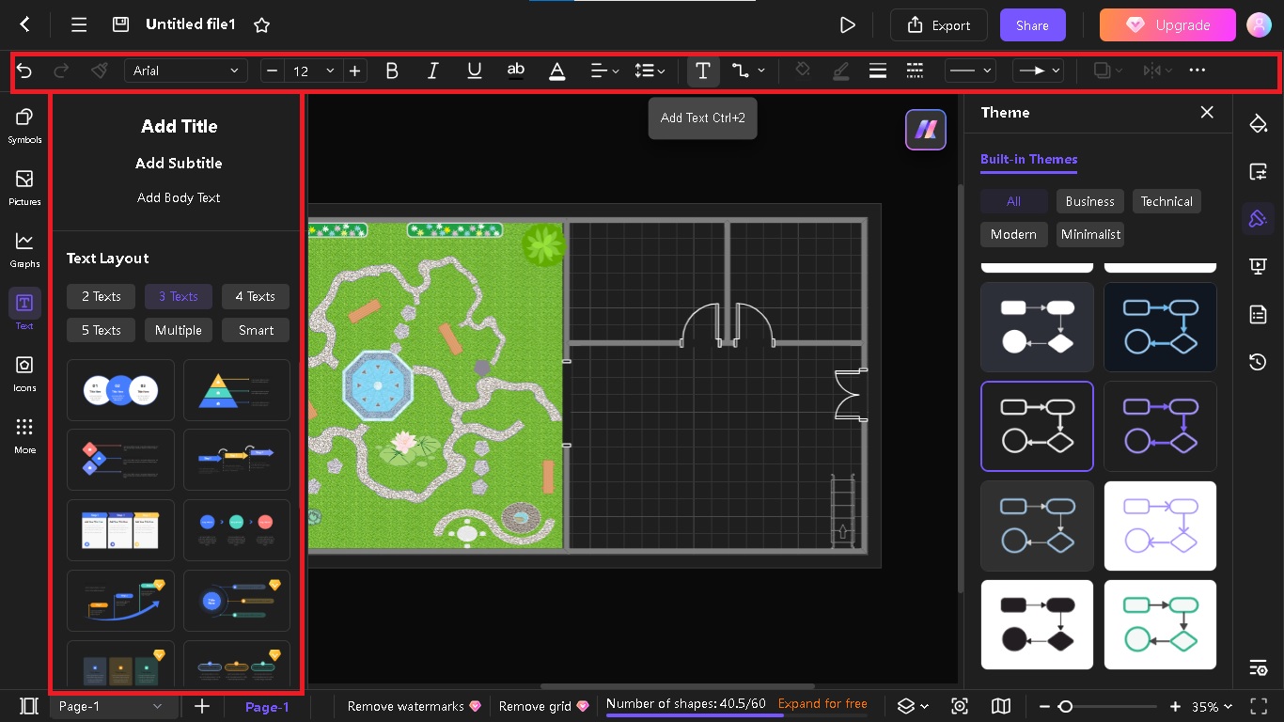The width and height of the screenshot is (1284, 722).
Task: Click the Share button
Action: (x=1032, y=25)
